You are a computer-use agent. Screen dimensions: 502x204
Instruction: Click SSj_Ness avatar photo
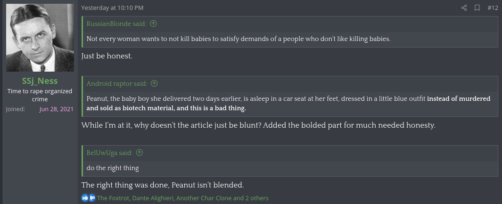point(40,38)
